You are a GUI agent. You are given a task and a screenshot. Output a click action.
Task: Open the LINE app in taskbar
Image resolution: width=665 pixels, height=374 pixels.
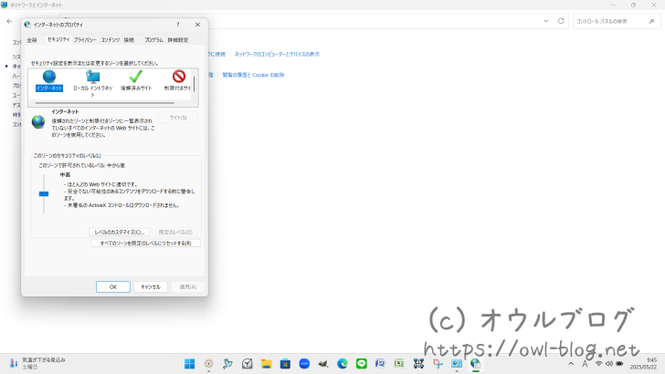click(361, 363)
